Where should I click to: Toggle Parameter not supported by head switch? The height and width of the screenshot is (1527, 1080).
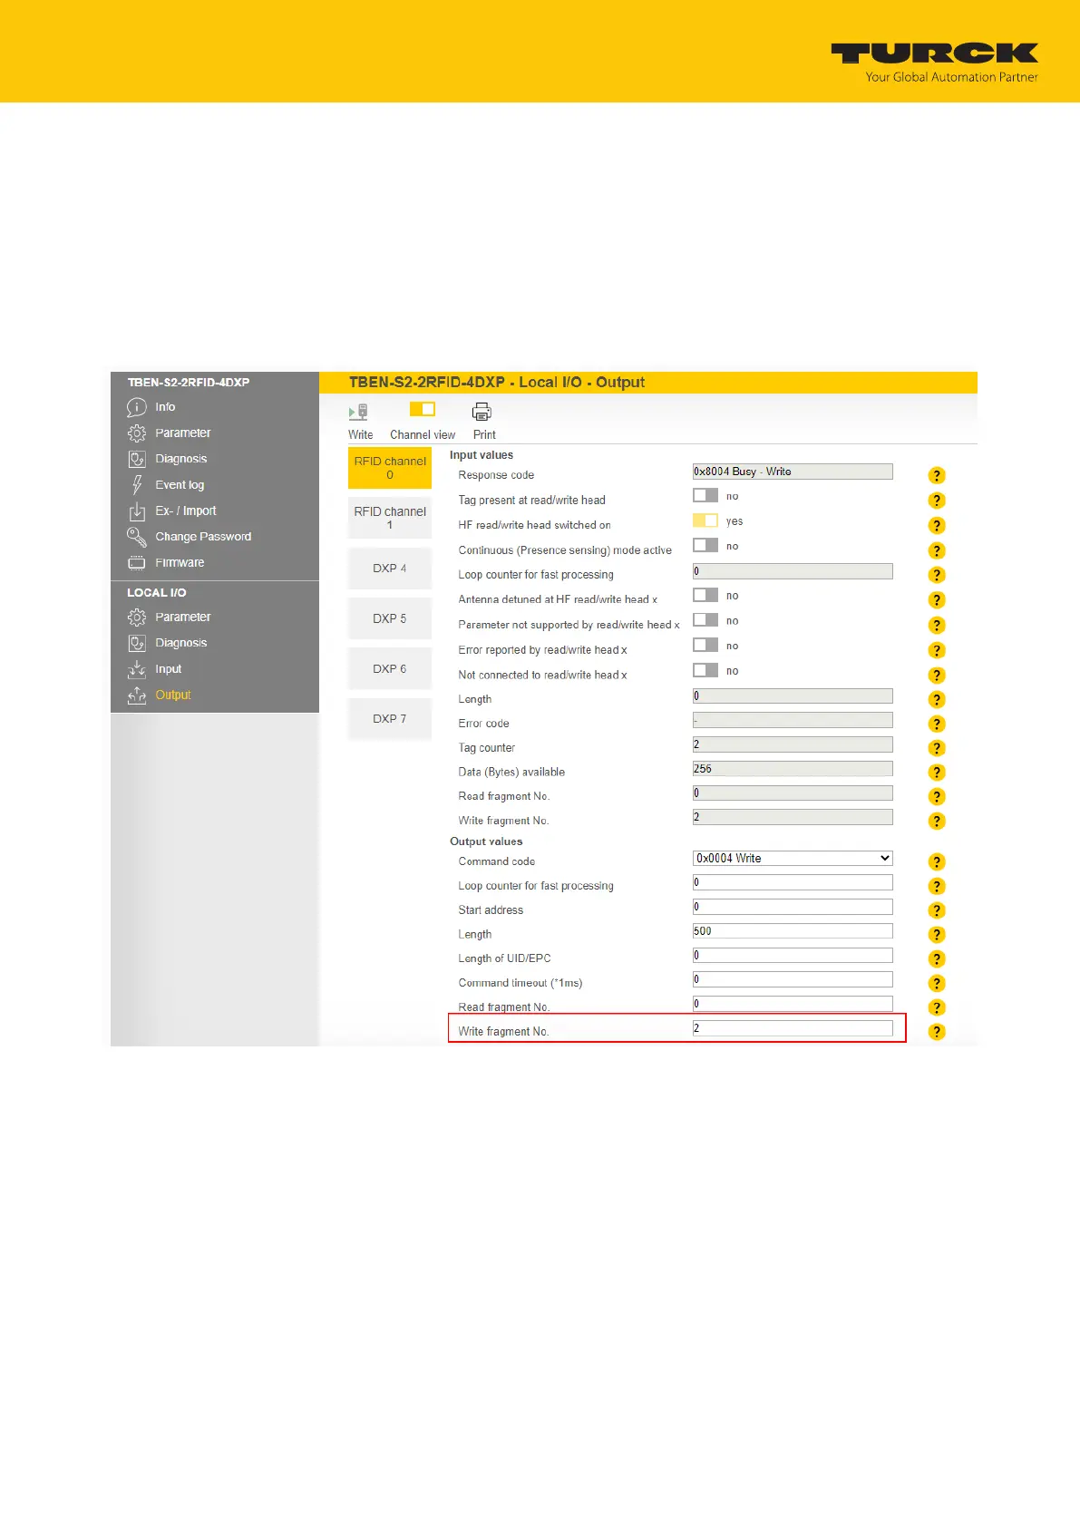click(x=705, y=619)
